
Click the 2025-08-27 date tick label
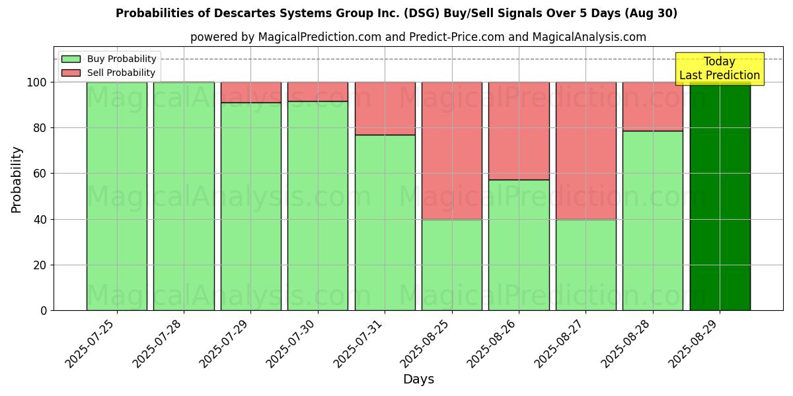click(561, 343)
